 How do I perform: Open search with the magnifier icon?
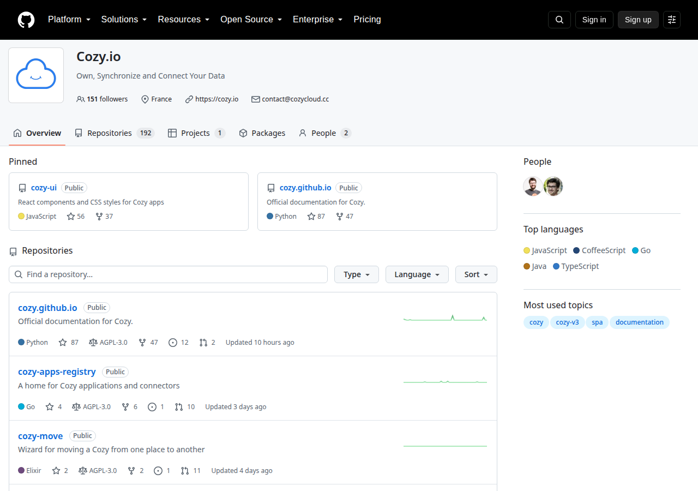559,20
